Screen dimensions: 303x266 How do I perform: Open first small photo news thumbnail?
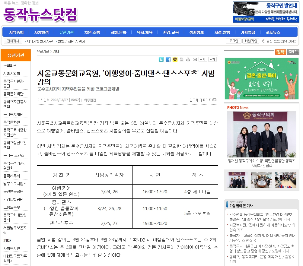(x=237, y=180)
